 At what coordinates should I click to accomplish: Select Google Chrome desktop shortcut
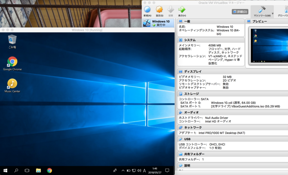tap(12, 63)
